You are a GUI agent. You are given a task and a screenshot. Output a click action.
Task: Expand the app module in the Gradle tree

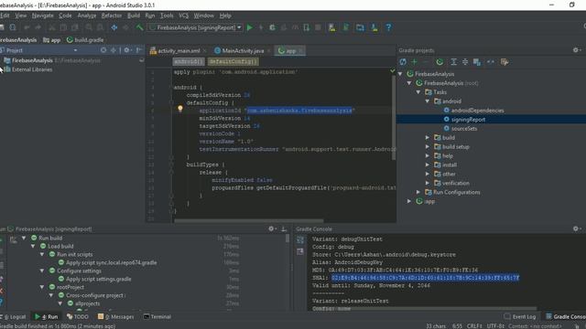(x=409, y=201)
